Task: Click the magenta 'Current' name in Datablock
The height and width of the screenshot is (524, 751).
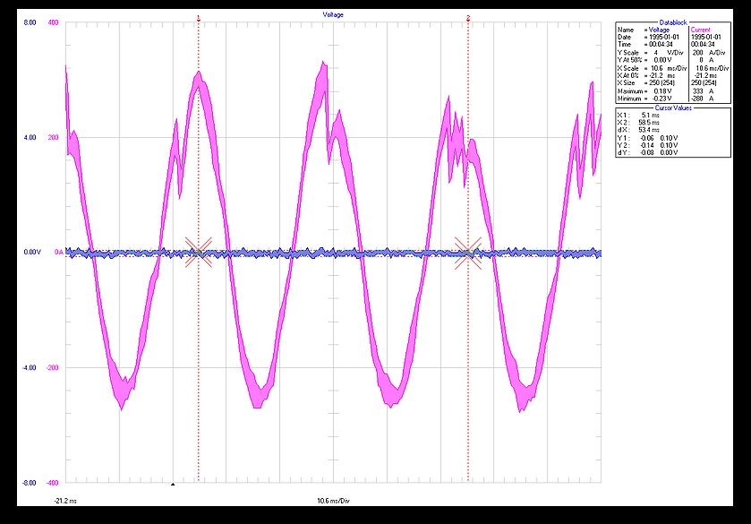Action: coord(700,30)
